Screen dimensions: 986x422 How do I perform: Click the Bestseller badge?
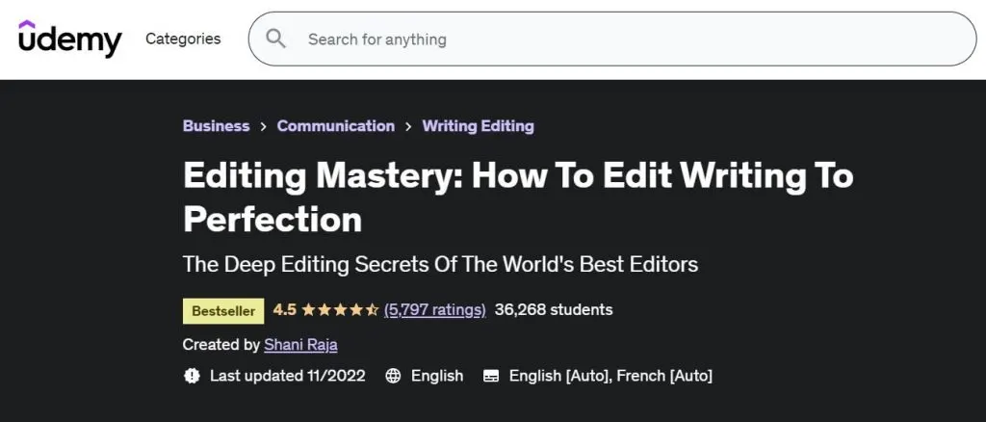click(223, 310)
